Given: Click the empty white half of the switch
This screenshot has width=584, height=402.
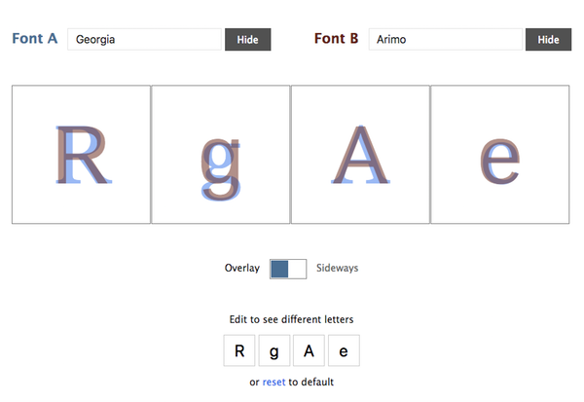Looking at the screenshot, I should pyautogui.click(x=297, y=269).
